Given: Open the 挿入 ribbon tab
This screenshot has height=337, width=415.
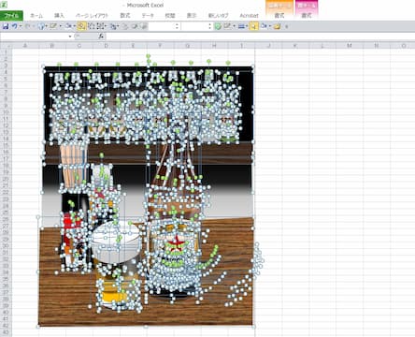Looking at the screenshot, I should [x=59, y=15].
